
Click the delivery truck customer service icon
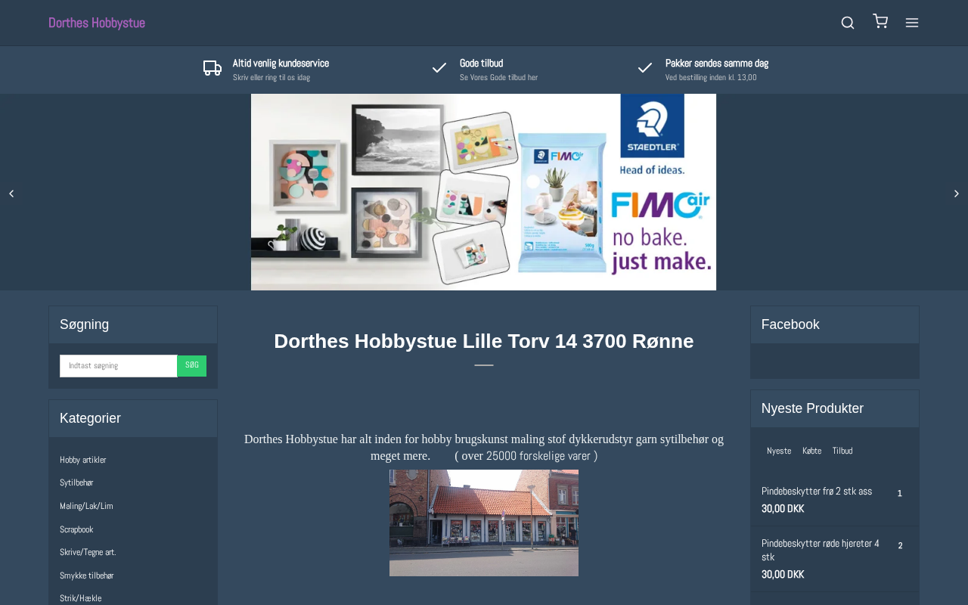tap(213, 68)
